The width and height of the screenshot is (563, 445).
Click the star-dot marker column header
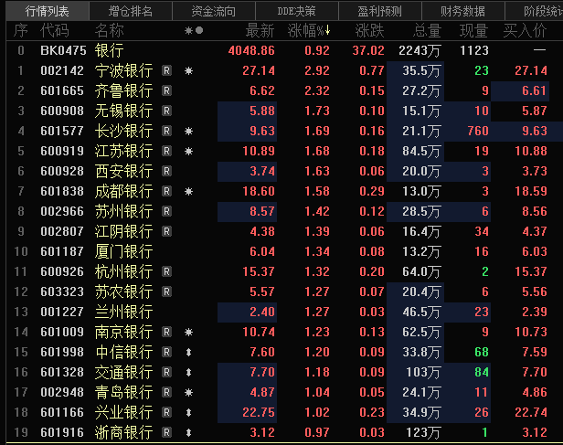tap(194, 31)
